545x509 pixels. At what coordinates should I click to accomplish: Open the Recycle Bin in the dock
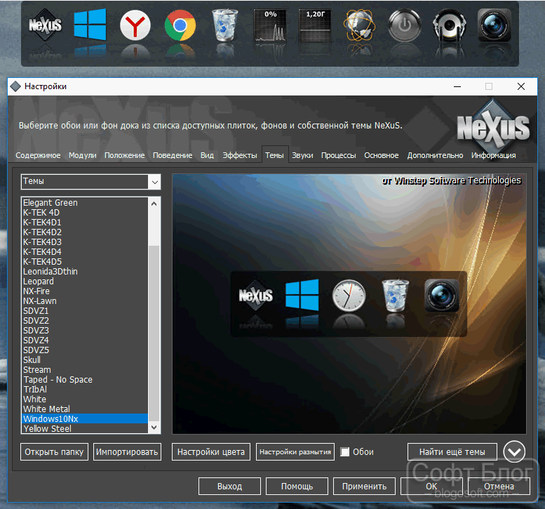click(225, 25)
